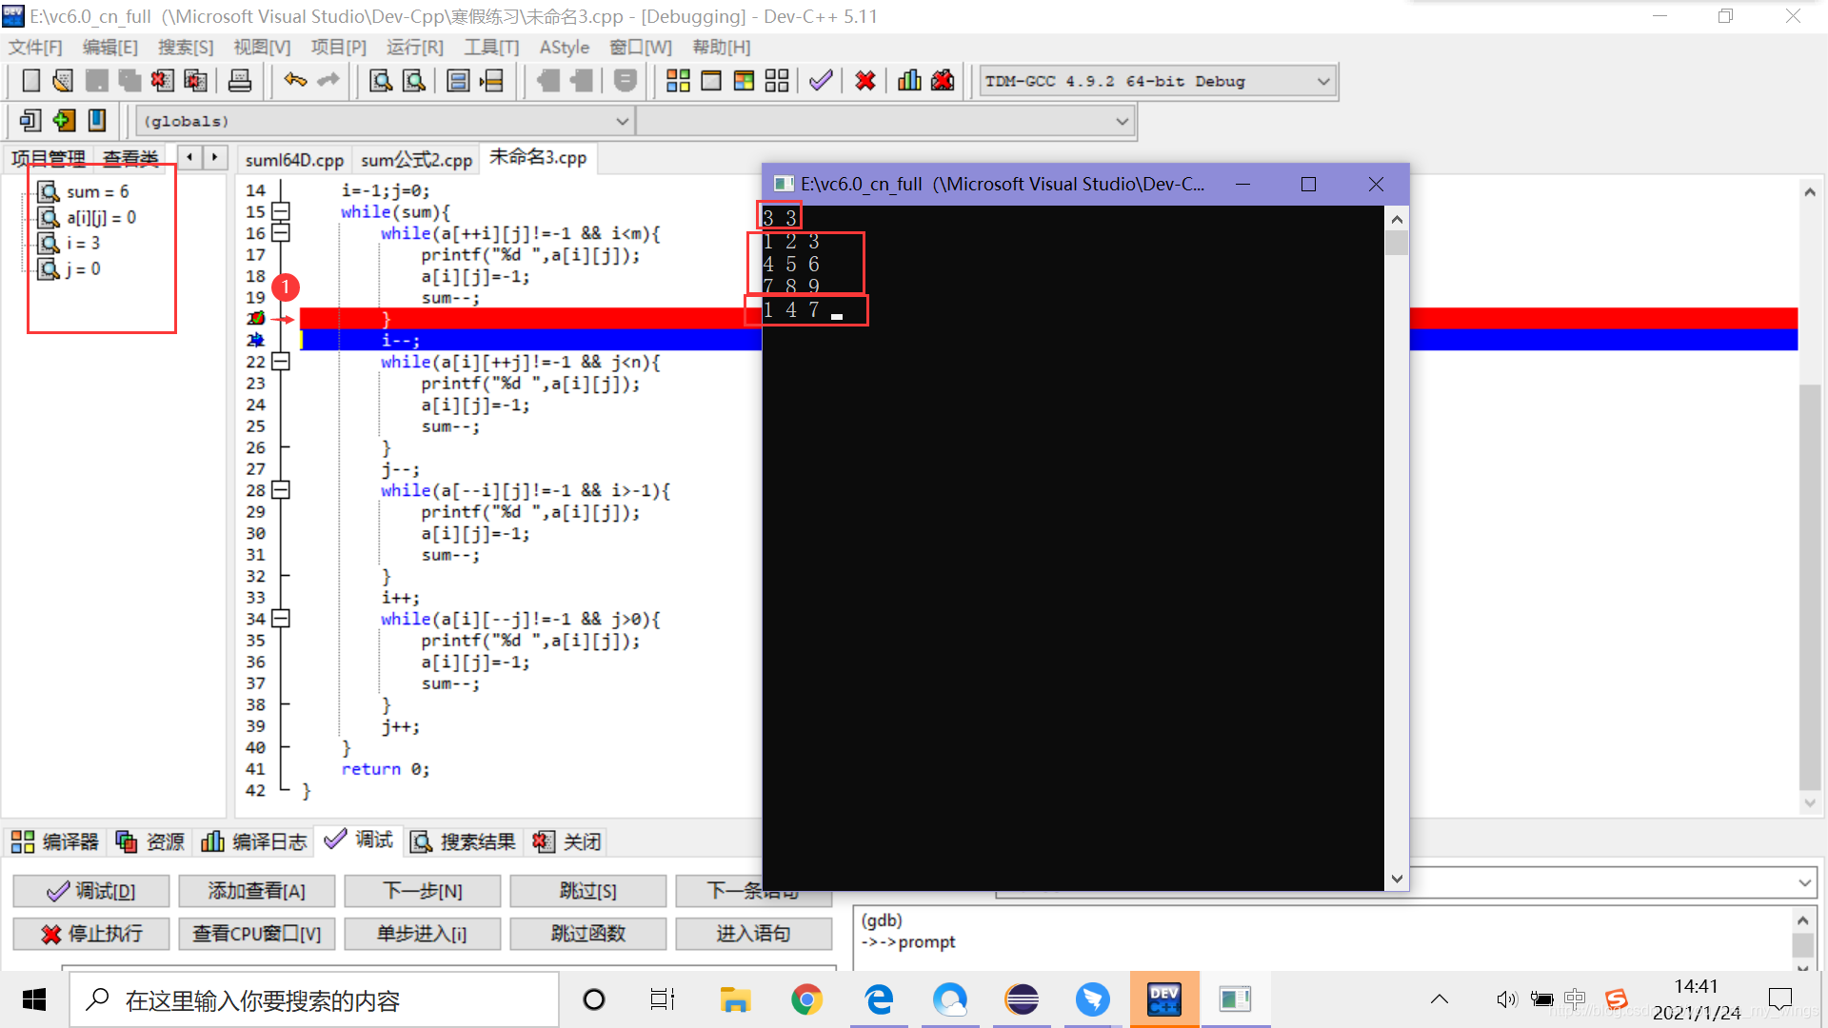This screenshot has height=1028, width=1828.
Task: Click the Open file toolbar icon
Action: [63, 81]
